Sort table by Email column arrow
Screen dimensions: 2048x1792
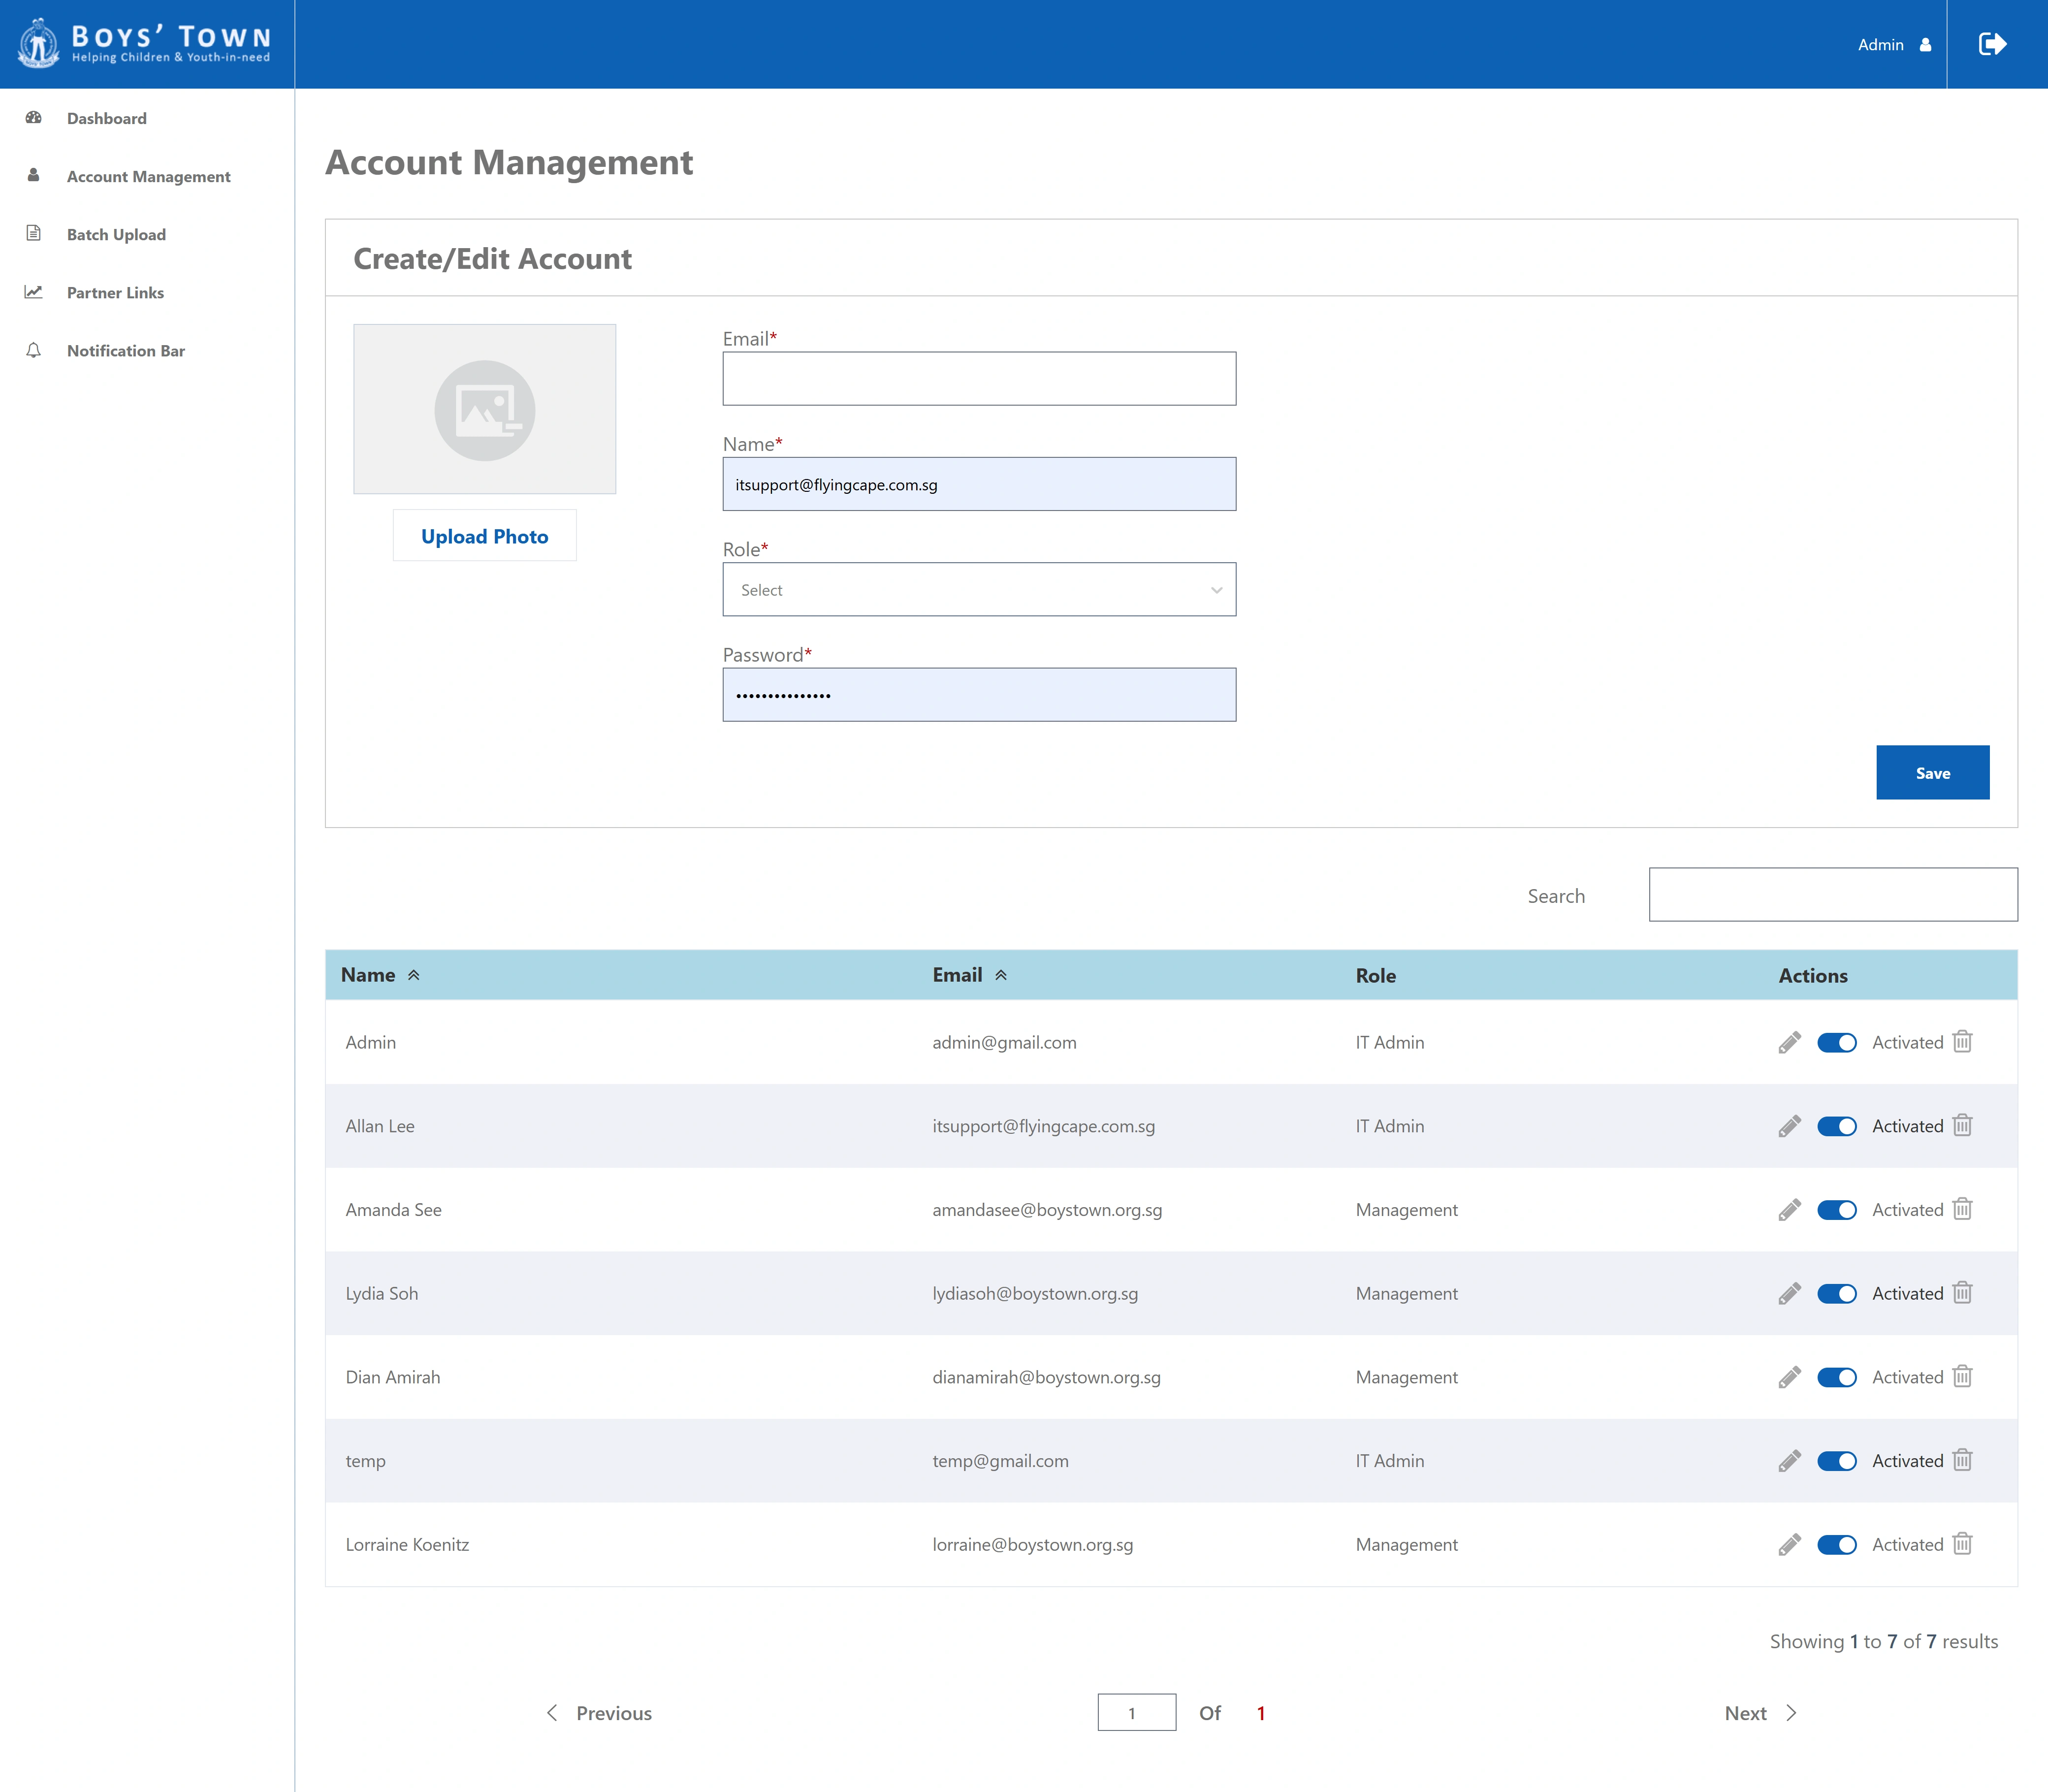coord(1001,975)
